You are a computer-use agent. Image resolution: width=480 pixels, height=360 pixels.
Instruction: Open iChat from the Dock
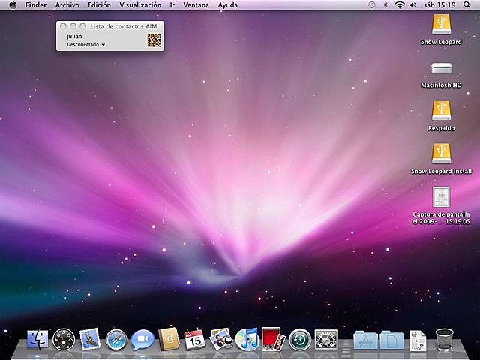142,340
